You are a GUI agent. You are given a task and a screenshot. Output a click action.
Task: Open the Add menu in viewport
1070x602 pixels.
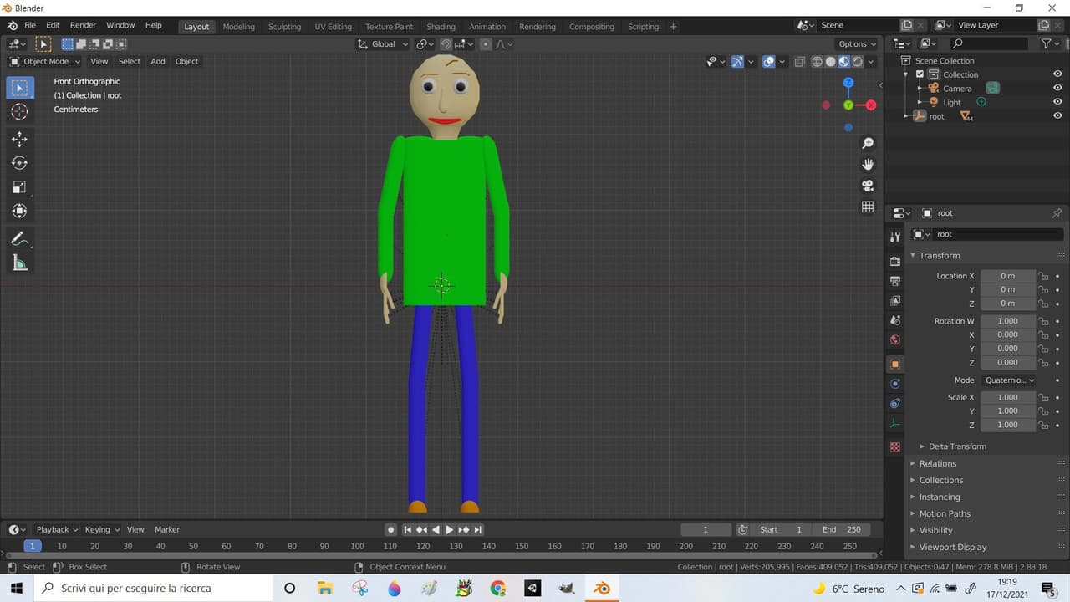(157, 61)
